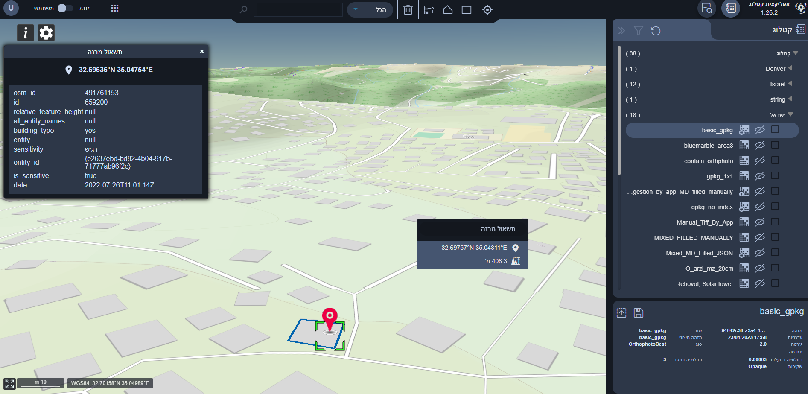
Task: Save the basic_gpkg details
Action: pyautogui.click(x=638, y=312)
